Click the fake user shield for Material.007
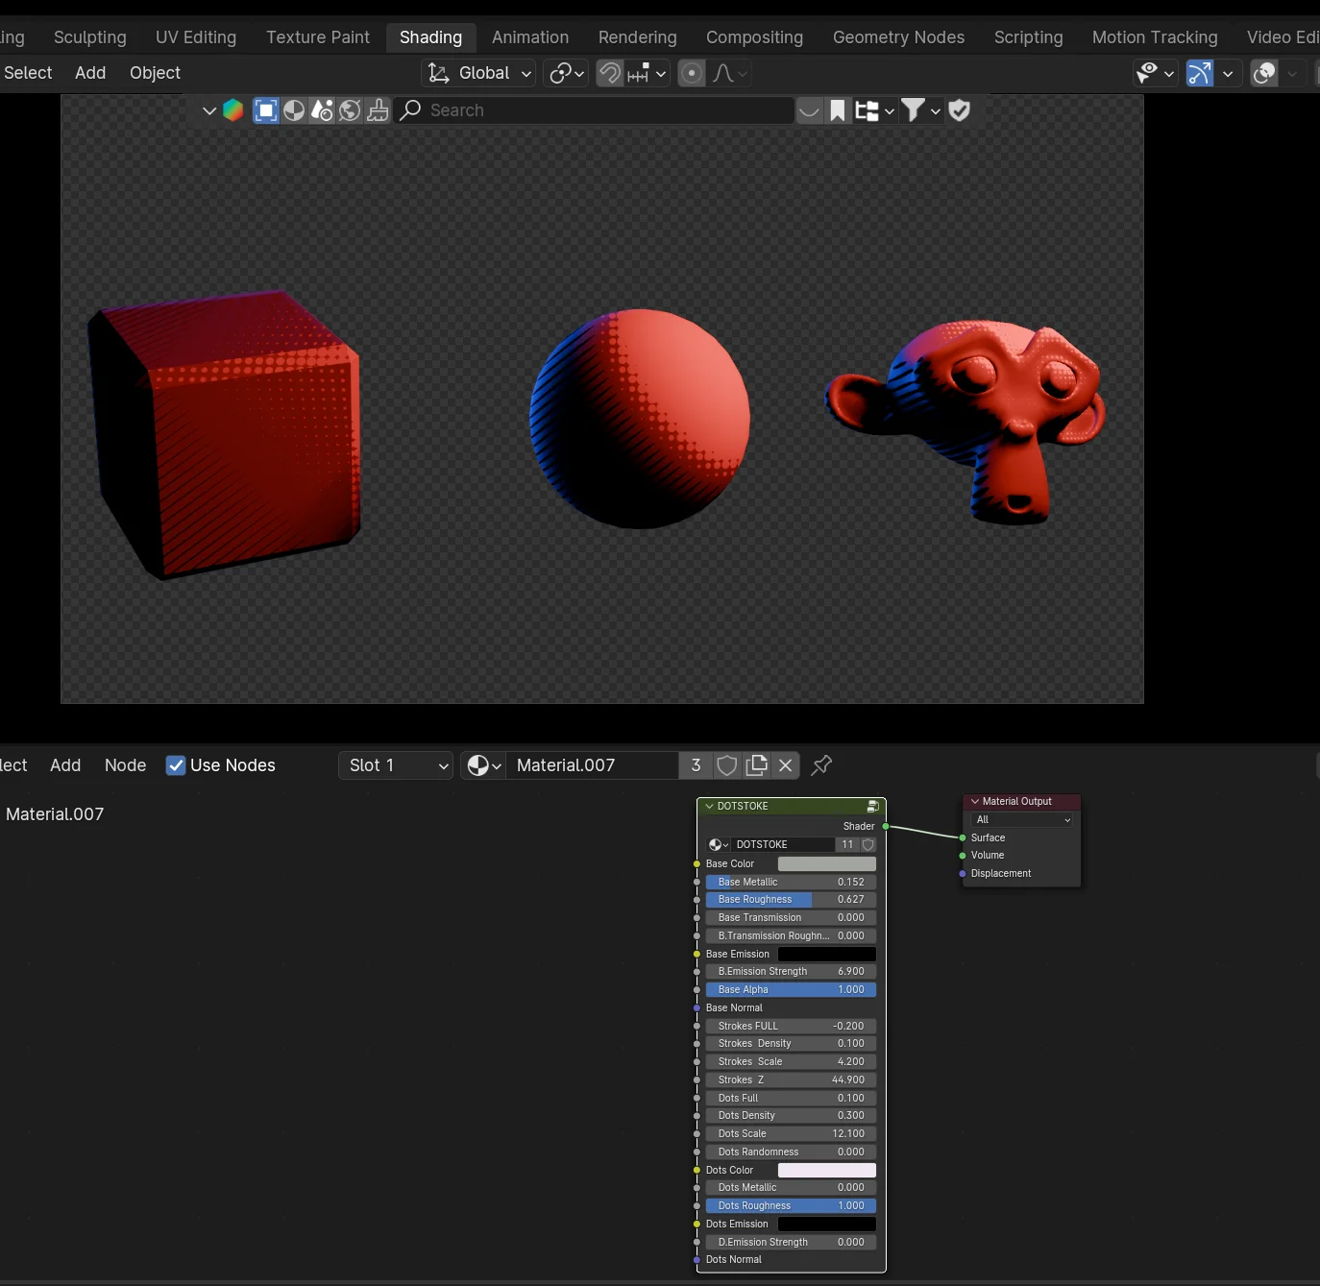The image size is (1320, 1286). click(x=727, y=765)
